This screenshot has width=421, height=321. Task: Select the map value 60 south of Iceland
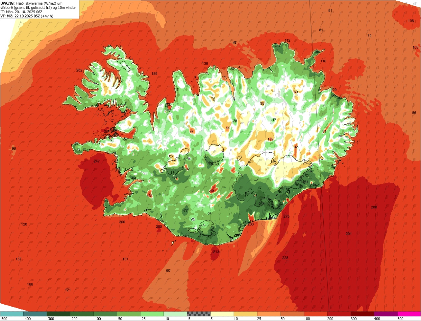[168, 270]
